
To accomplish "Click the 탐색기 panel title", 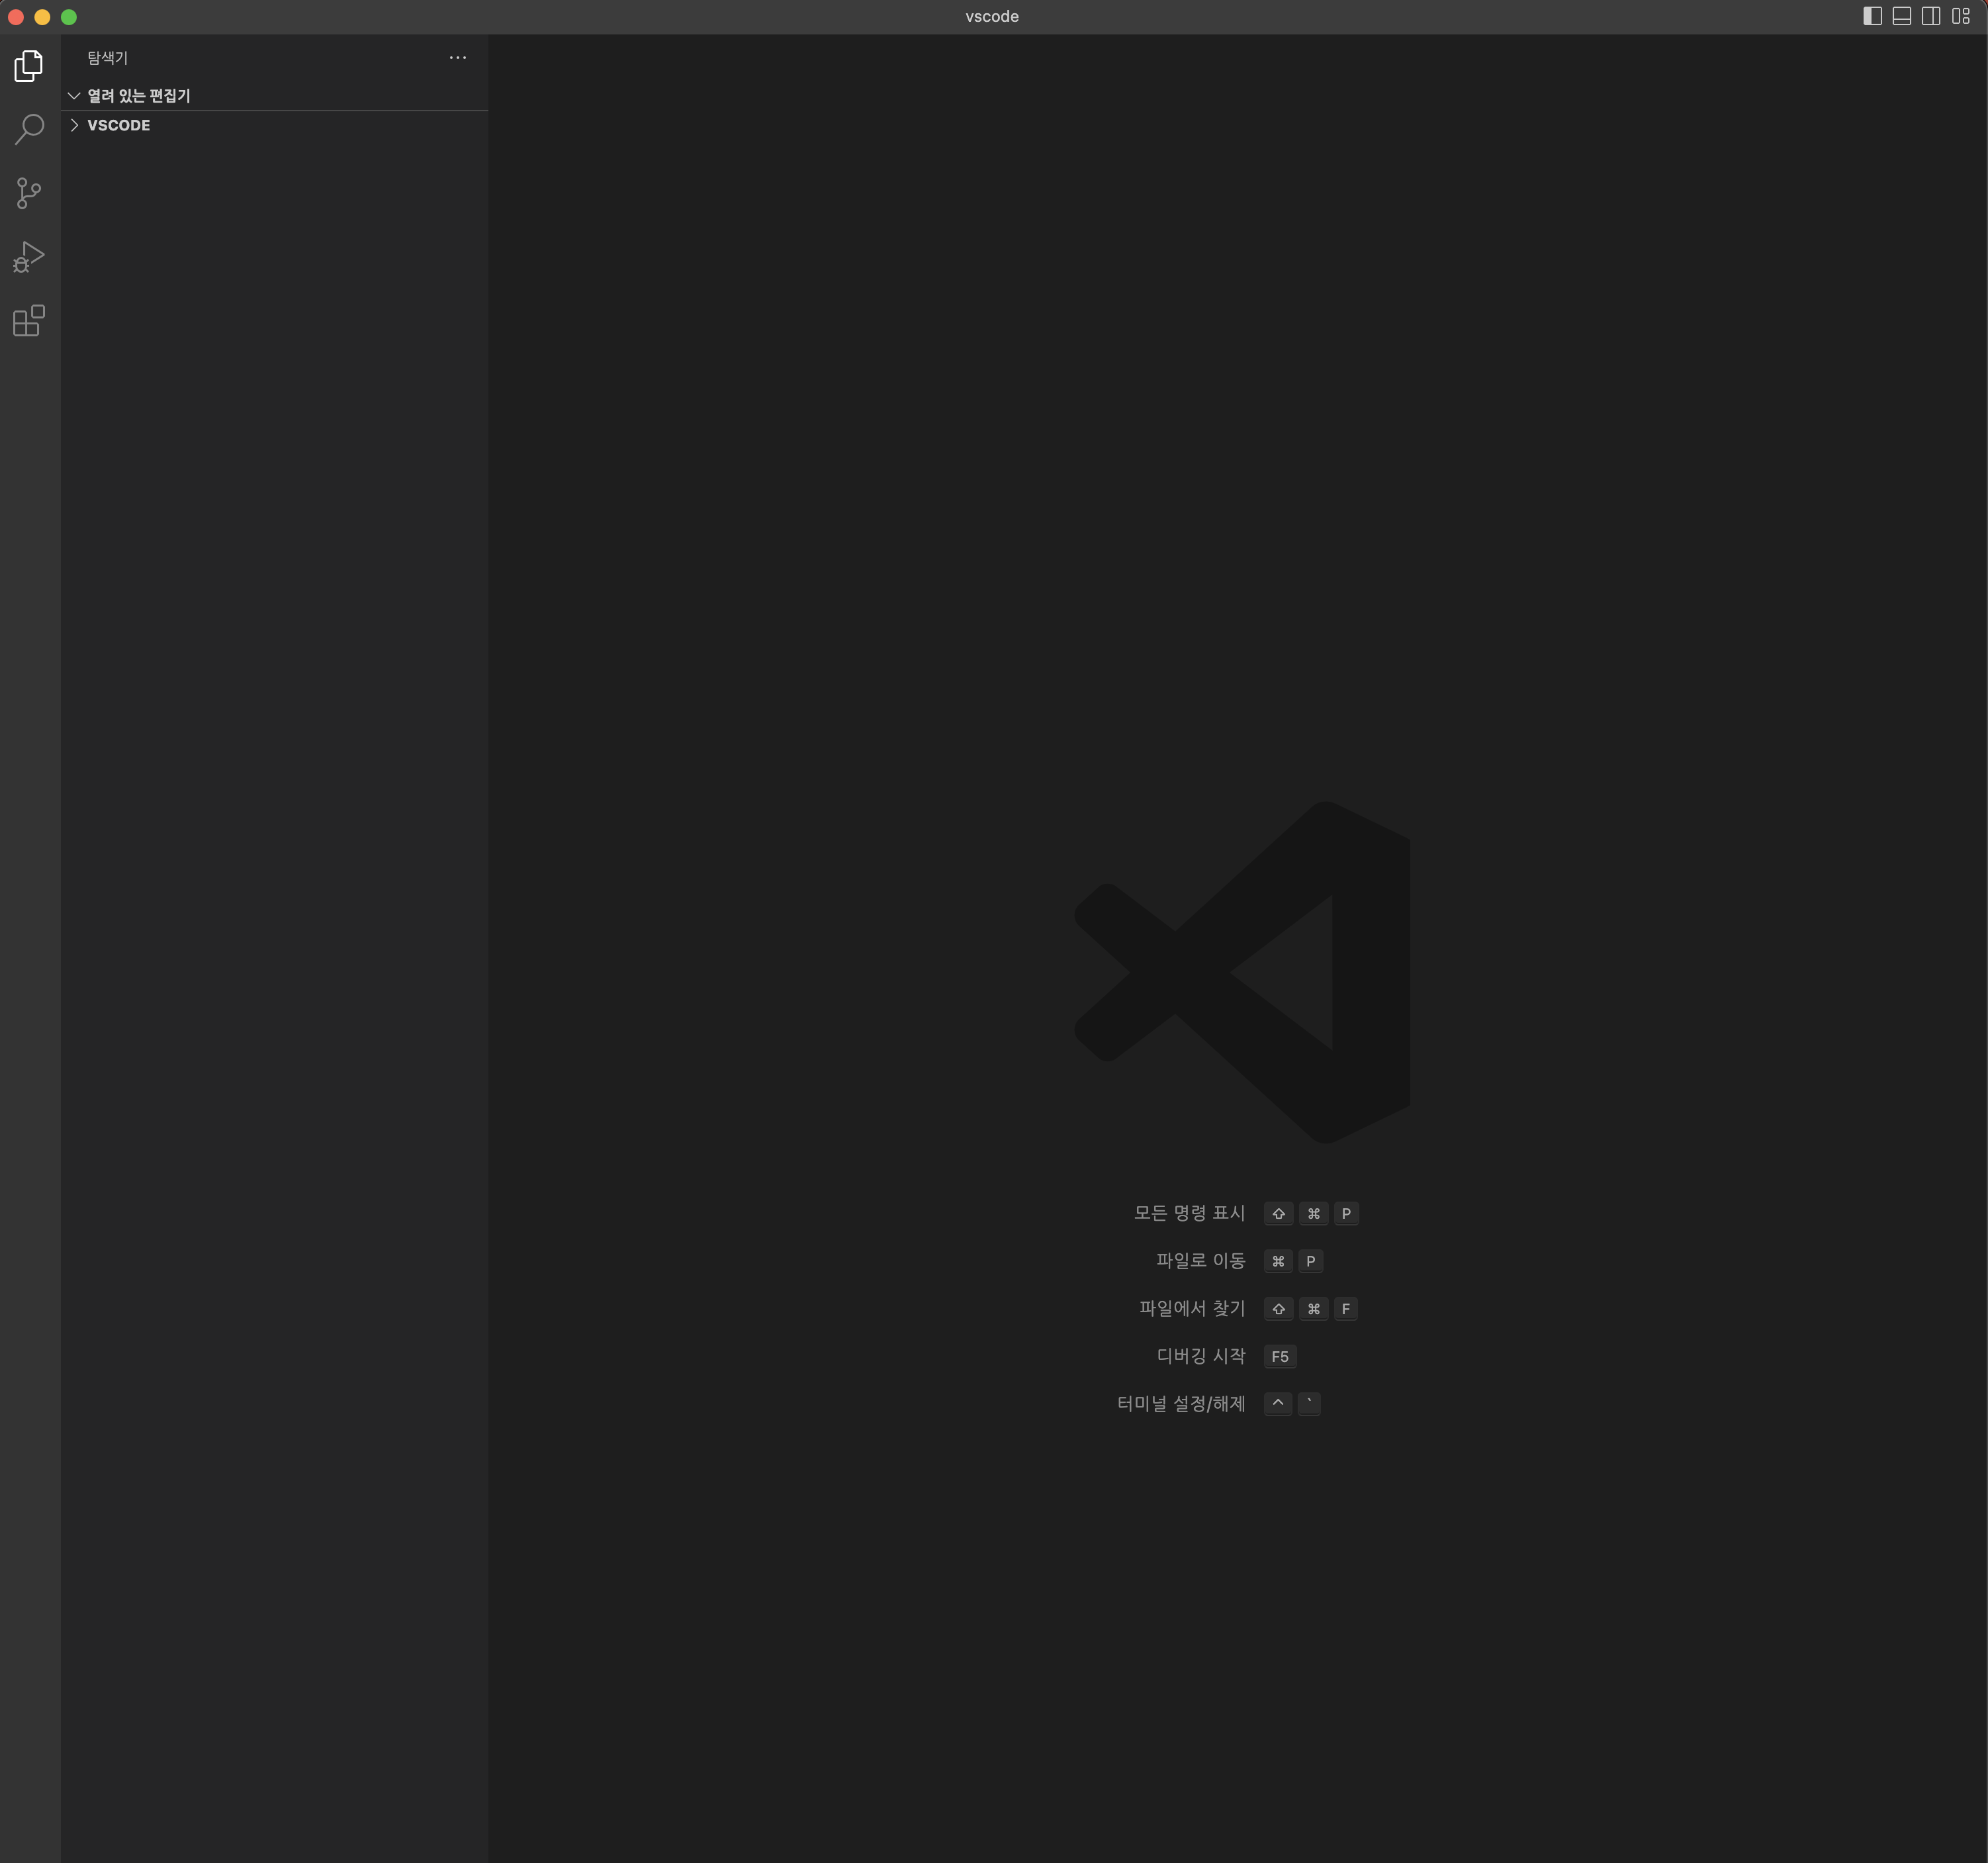I will tap(107, 58).
